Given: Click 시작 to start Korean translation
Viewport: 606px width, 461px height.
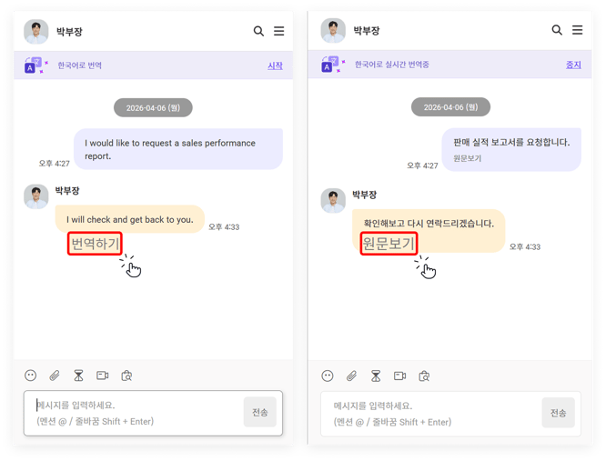Looking at the screenshot, I should [x=275, y=65].
